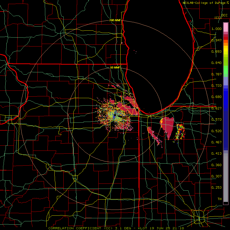Select the 0.947 value on the scale
Screen dimensions: 230x230
click(216, 40)
